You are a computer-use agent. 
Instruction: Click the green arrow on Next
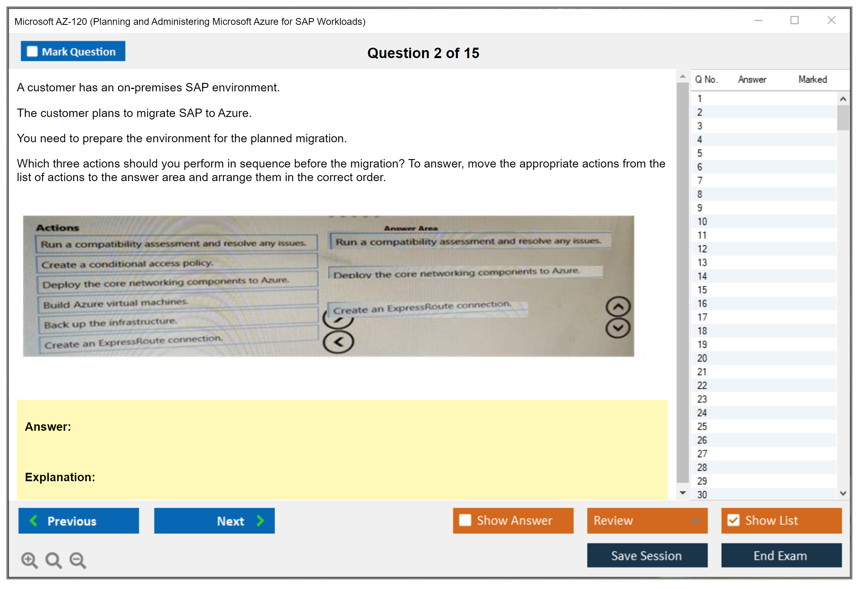click(x=261, y=520)
